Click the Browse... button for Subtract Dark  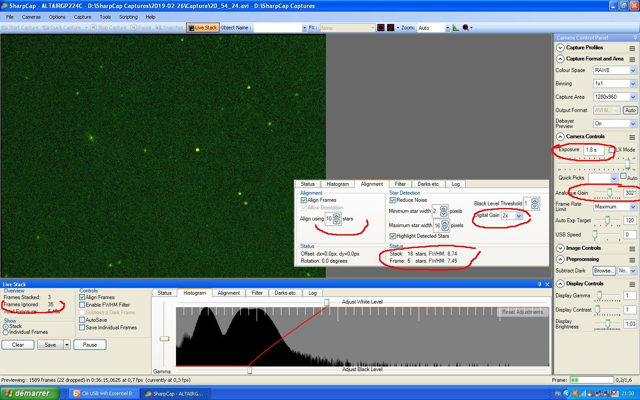[604, 271]
